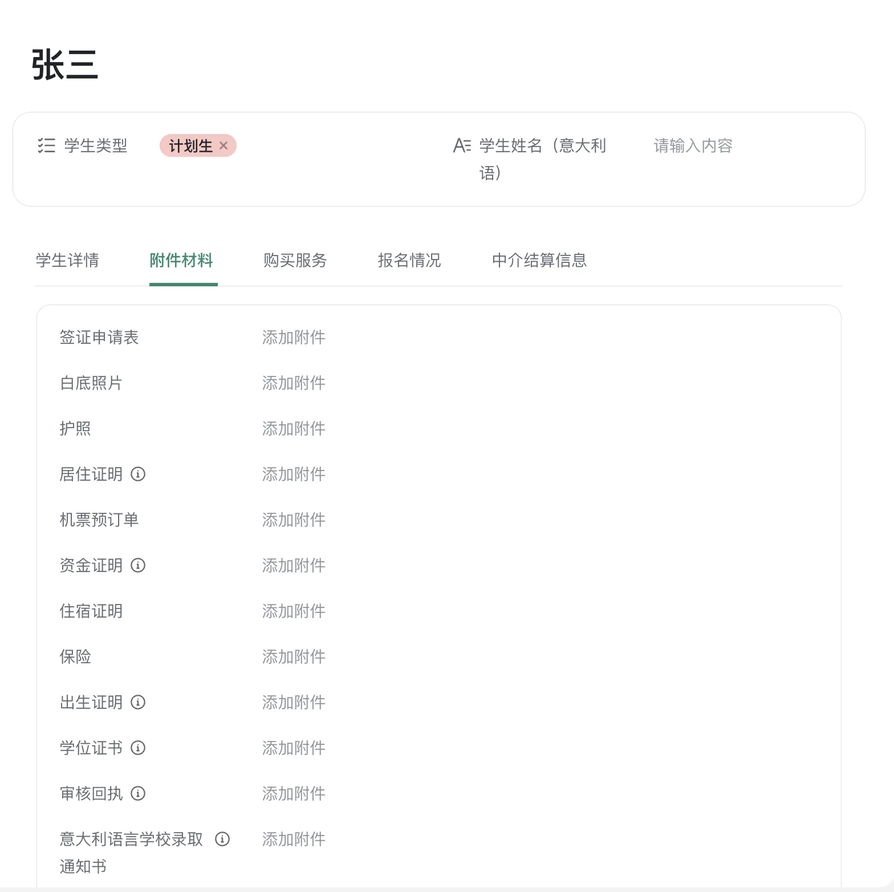Select the 附件材料 tab
The width and height of the screenshot is (894, 892).
pyautogui.click(x=181, y=261)
